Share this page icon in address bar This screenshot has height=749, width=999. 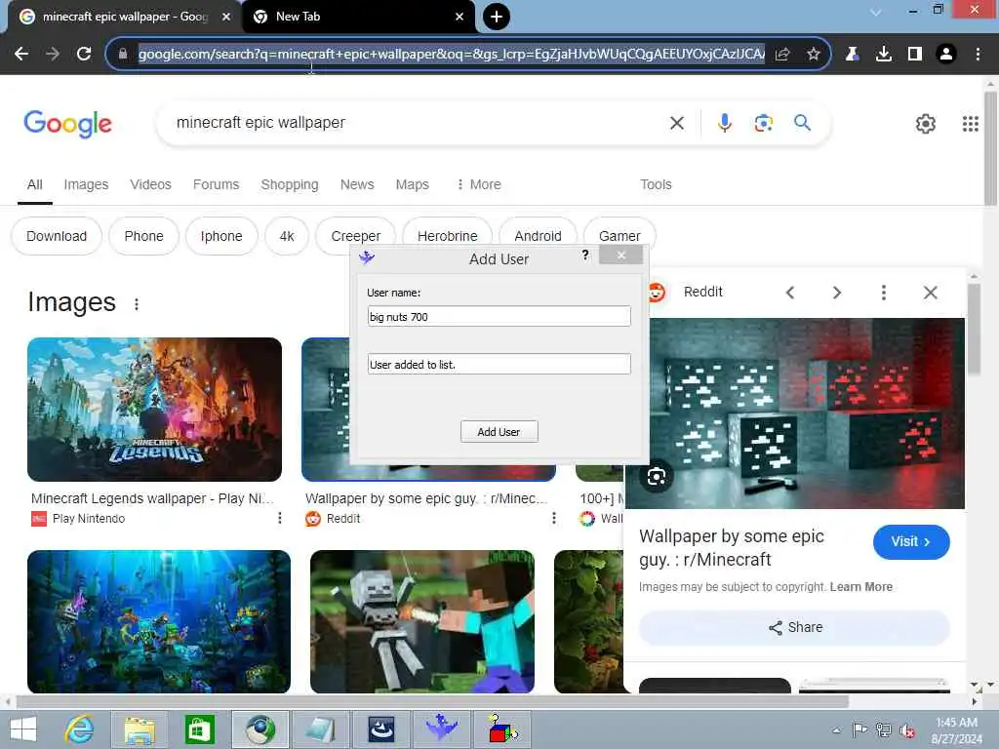[782, 55]
